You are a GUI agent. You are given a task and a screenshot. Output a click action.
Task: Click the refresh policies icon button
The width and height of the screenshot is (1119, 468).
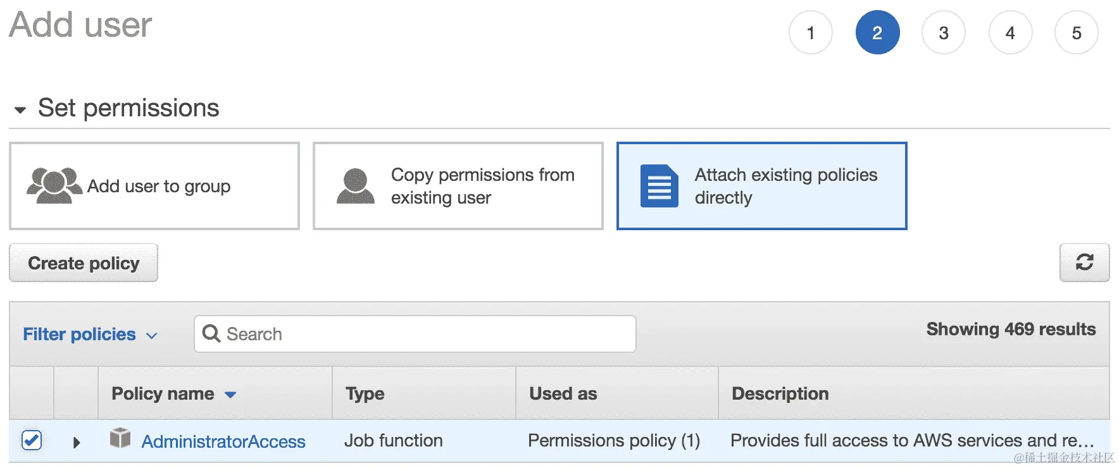point(1084,262)
